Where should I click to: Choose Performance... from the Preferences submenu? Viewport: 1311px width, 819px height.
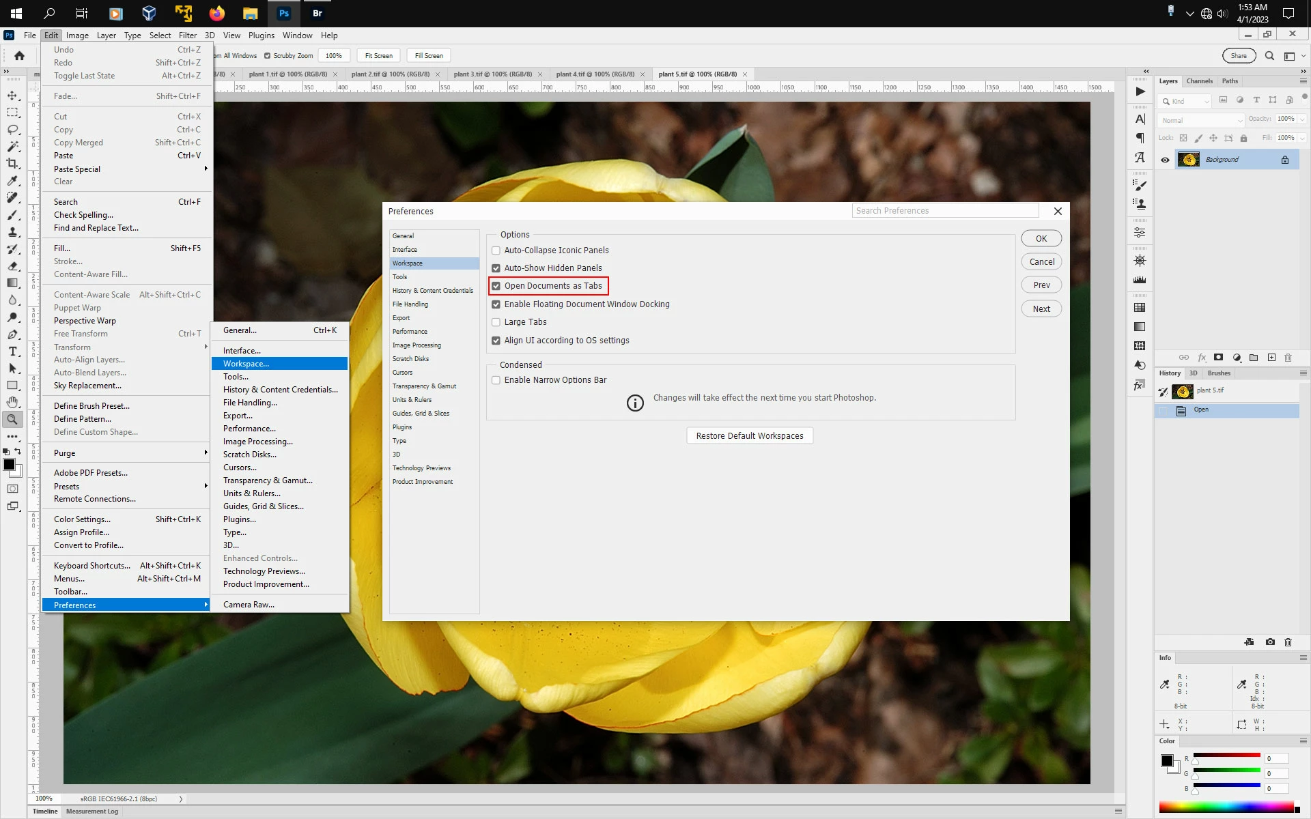point(249,429)
